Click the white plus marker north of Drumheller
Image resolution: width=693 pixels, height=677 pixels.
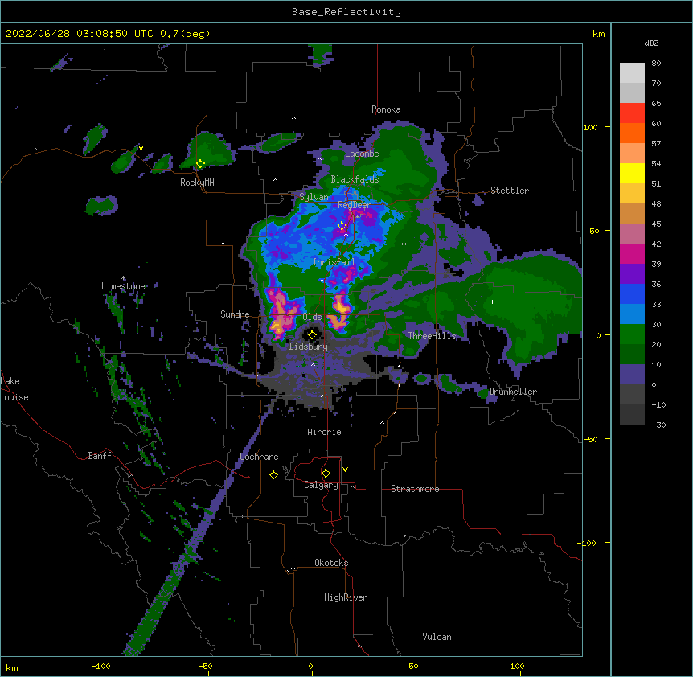[492, 302]
